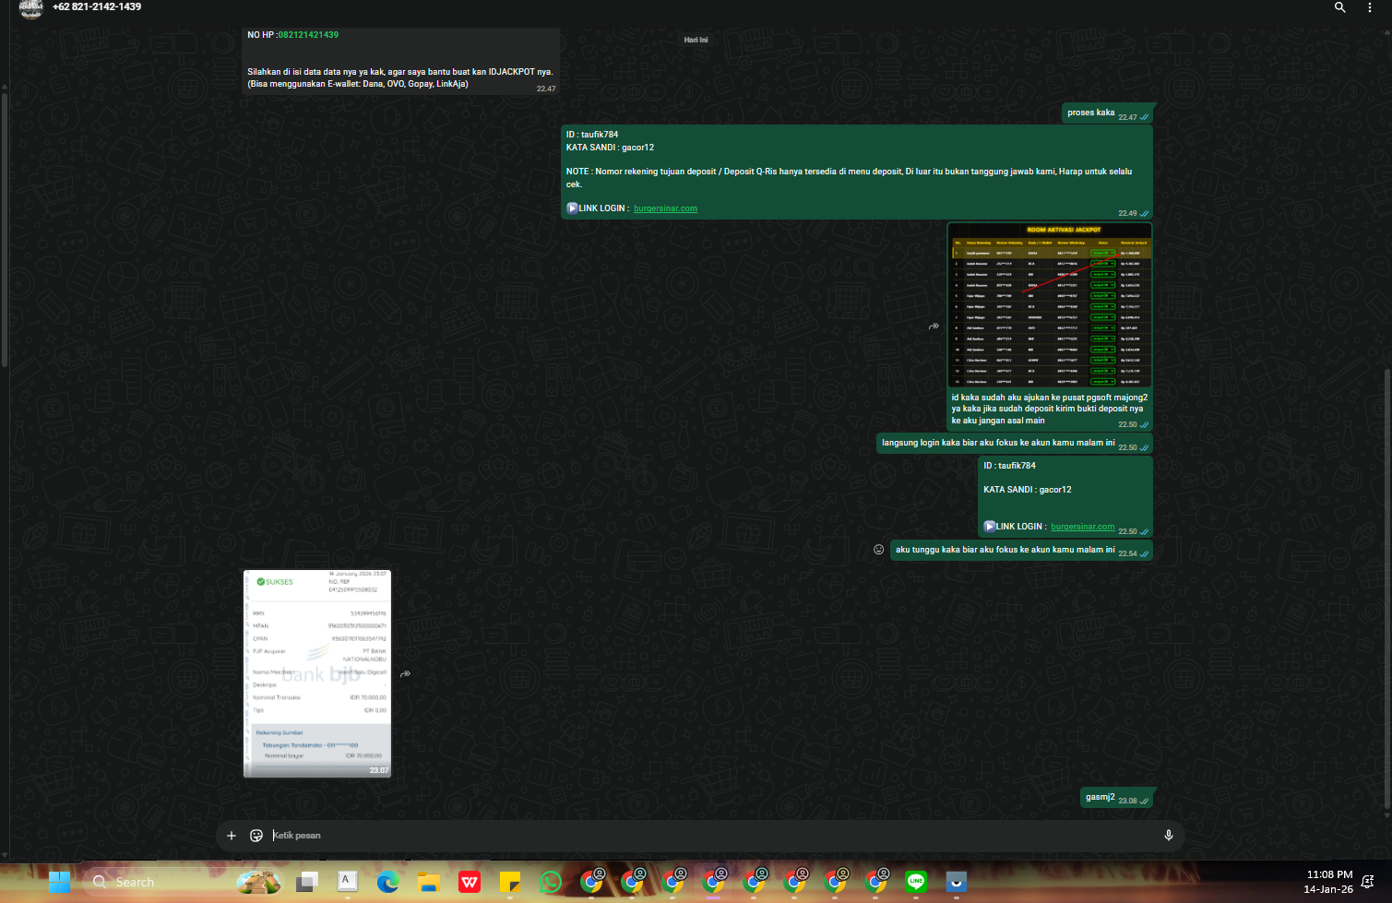Forward the bank receipt image
This screenshot has height=903, width=1392.
tap(405, 674)
